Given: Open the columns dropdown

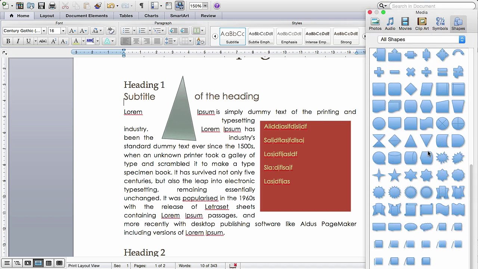Looking at the screenshot, I should point(198,31).
